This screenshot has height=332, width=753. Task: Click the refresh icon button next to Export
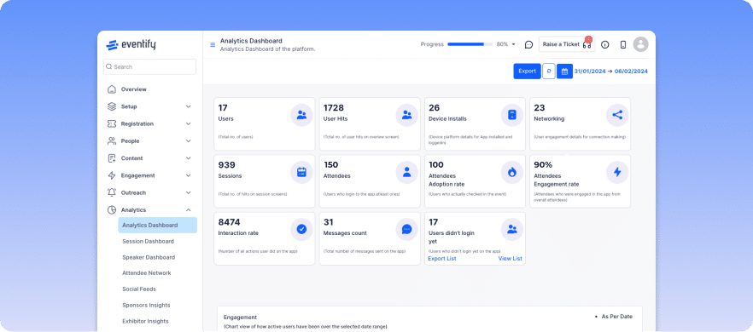point(549,71)
